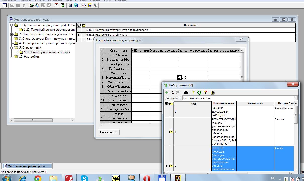Click the 'Код' column header
Viewport: 304px width, 181px height.
pyautogui.click(x=193, y=103)
